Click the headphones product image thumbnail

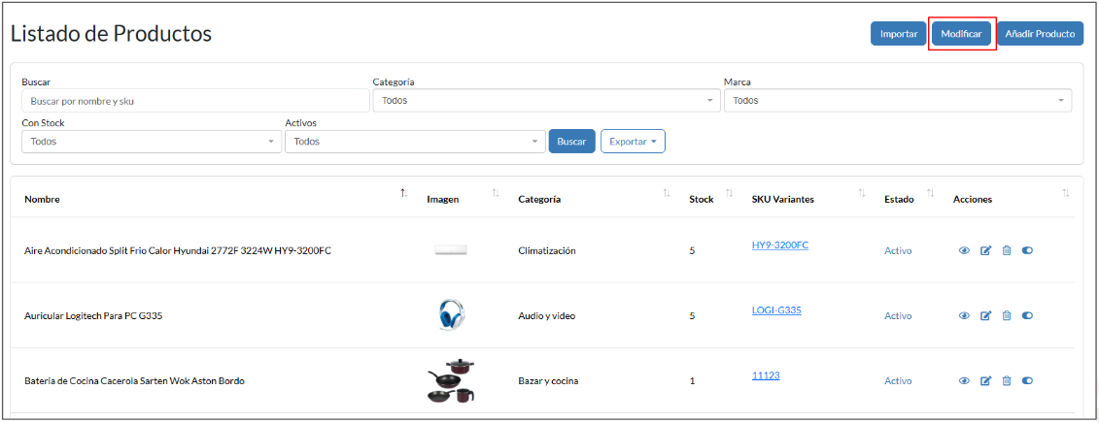pyautogui.click(x=451, y=315)
